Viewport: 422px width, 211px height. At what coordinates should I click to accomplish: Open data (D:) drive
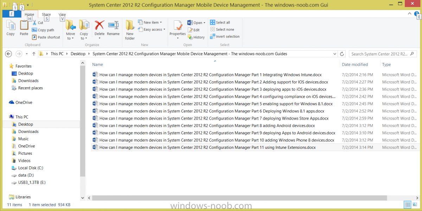pyautogui.click(x=23, y=175)
